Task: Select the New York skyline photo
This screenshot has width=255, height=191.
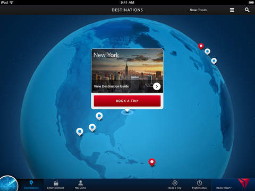Action: click(x=127, y=71)
